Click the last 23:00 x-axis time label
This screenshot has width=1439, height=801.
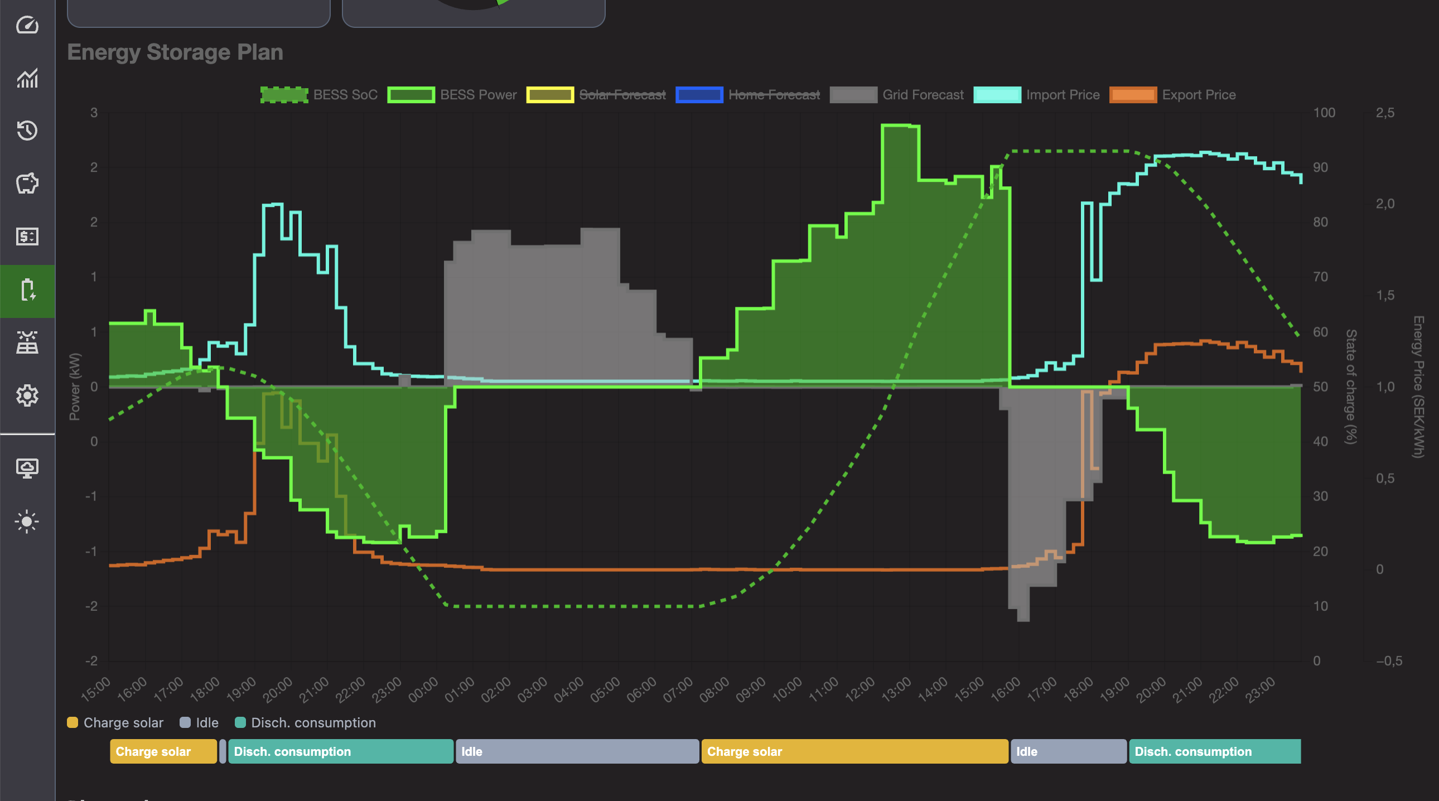coord(1261,690)
